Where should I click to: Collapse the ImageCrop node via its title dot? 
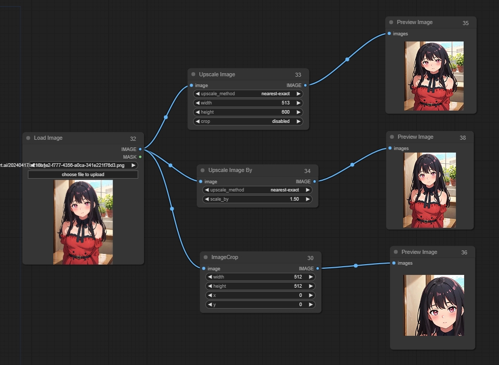click(205, 257)
